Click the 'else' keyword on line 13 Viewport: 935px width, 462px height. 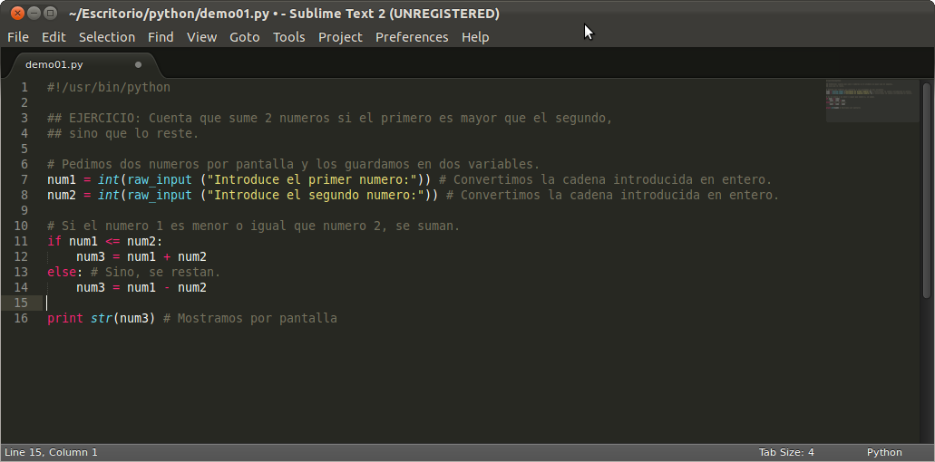[62, 272]
